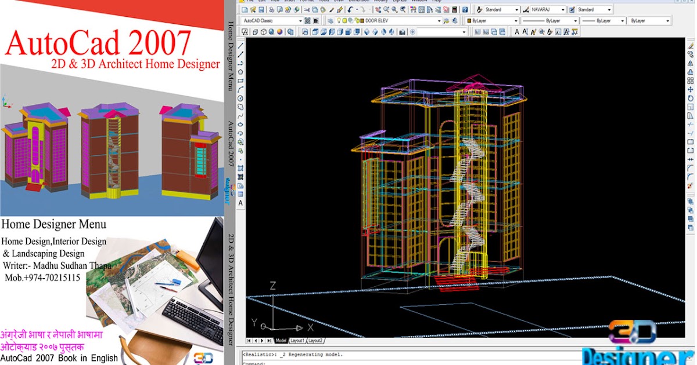
Task: Select the Line tool in Draw toolbar
Action: click(240, 45)
